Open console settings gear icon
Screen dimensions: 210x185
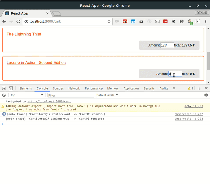tap(206, 95)
